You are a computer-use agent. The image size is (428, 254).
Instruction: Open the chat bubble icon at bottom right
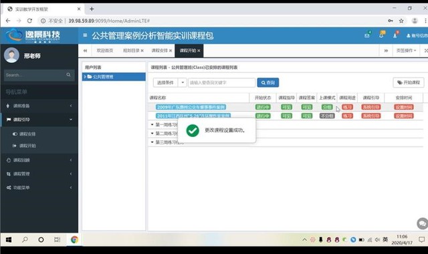[x=422, y=223]
